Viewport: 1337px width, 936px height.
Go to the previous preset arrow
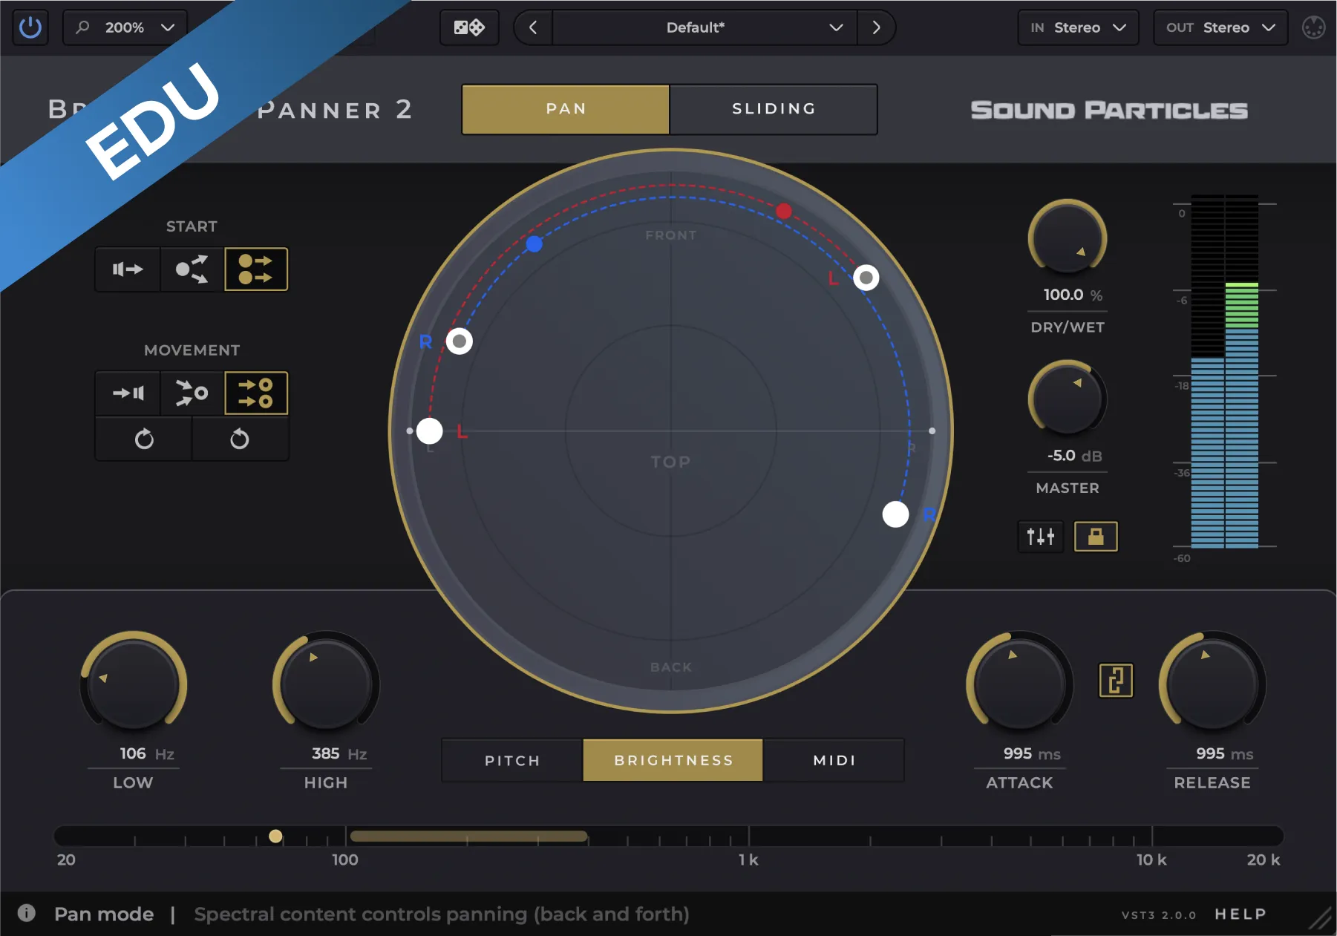click(x=533, y=27)
